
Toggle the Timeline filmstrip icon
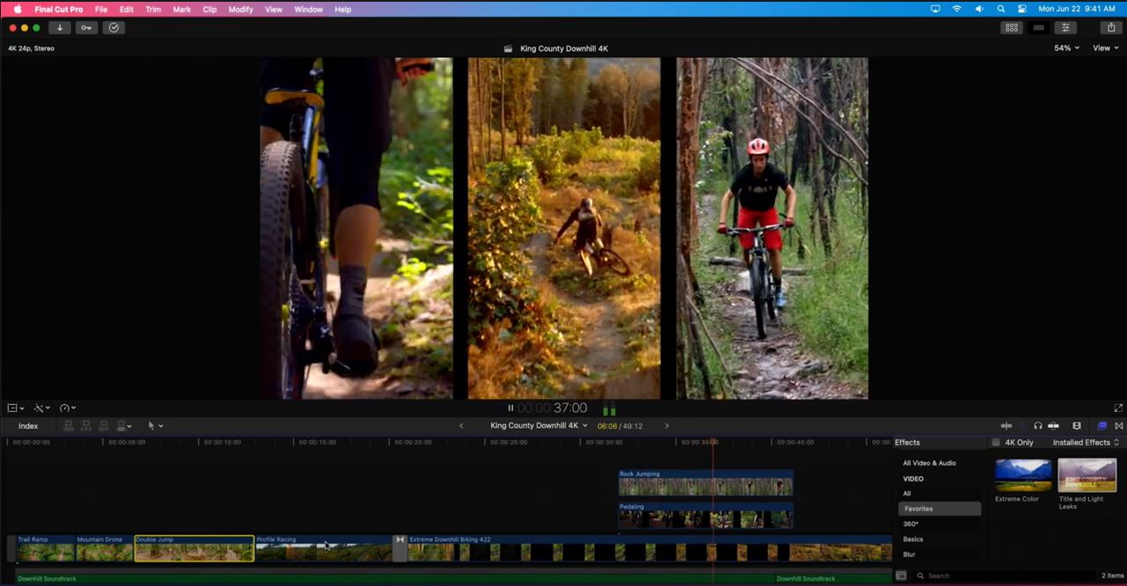tap(1039, 28)
